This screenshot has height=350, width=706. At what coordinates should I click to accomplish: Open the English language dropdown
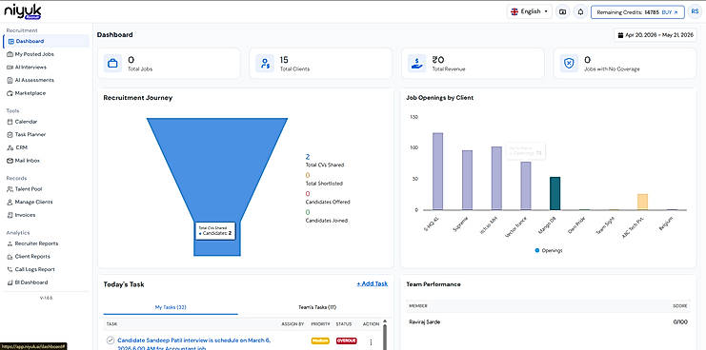pos(529,11)
